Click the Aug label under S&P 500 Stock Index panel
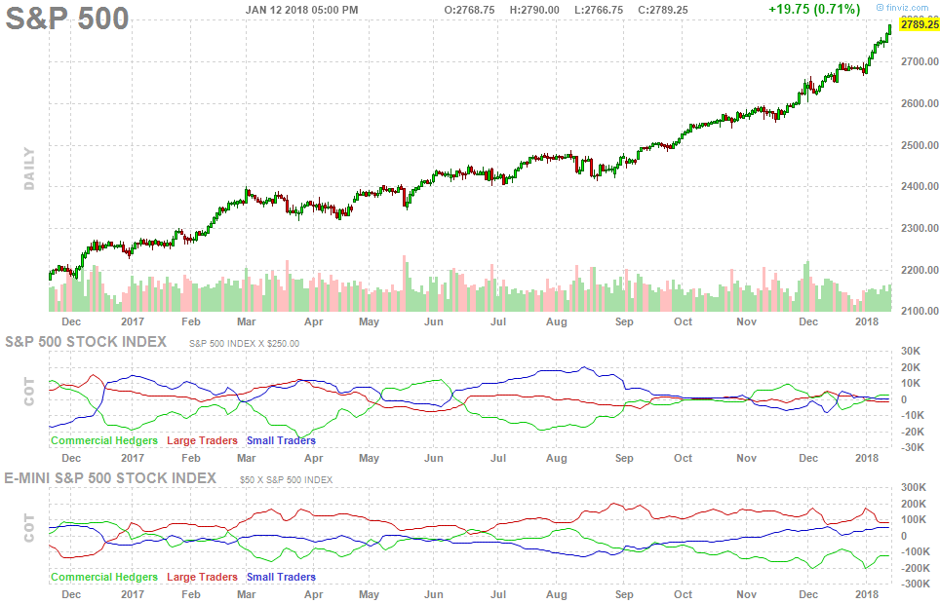 (x=557, y=458)
